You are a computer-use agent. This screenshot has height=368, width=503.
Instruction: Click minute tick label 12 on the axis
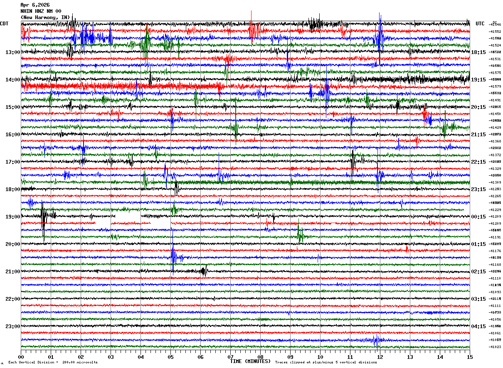[x=380, y=357]
